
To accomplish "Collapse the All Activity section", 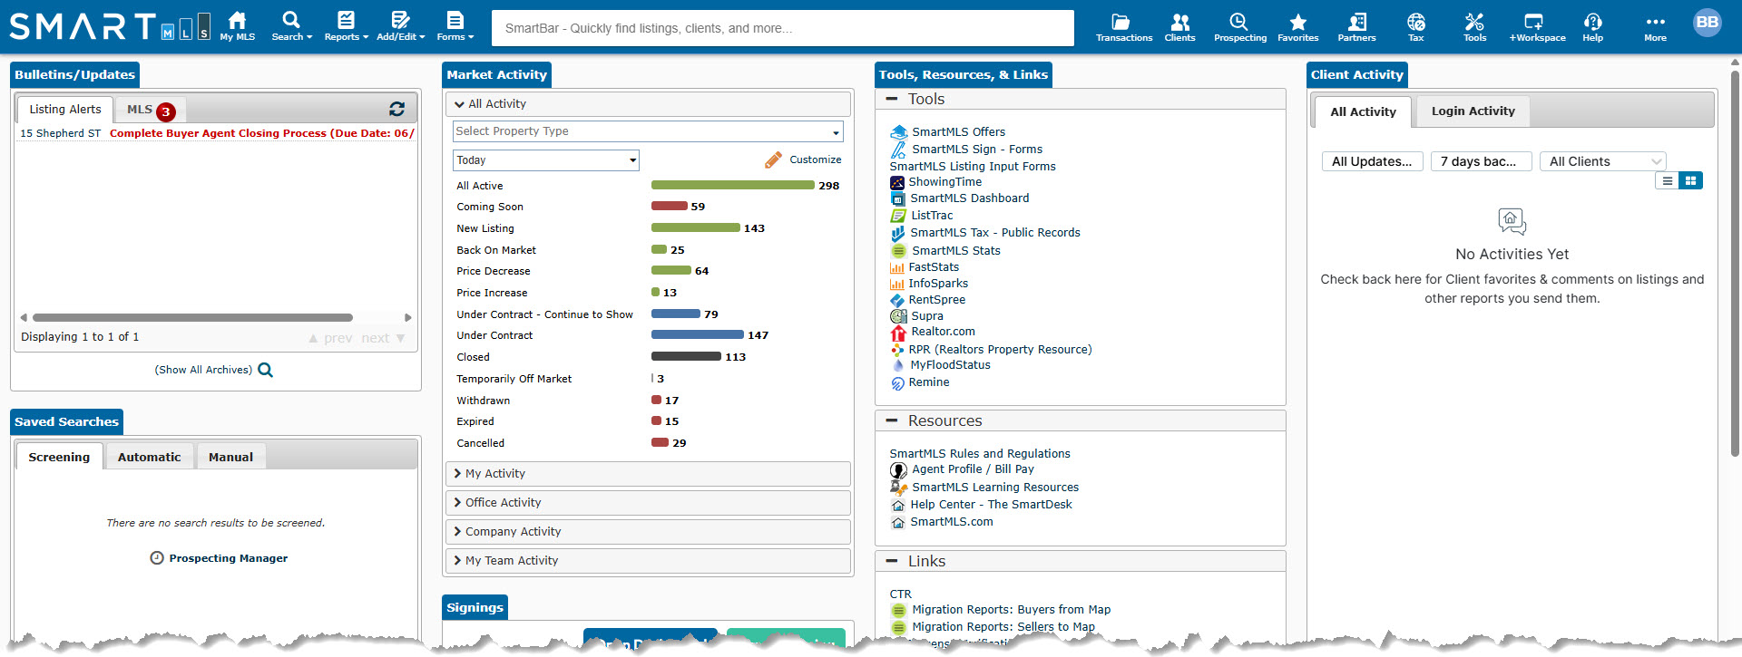I will click(x=648, y=104).
